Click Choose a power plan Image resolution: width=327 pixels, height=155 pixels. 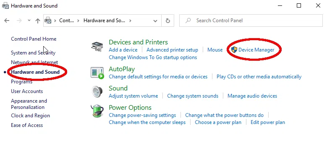218,122
